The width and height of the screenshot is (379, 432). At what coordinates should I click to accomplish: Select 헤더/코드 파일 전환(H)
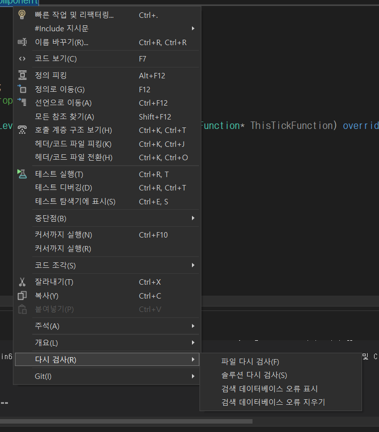pos(107,157)
